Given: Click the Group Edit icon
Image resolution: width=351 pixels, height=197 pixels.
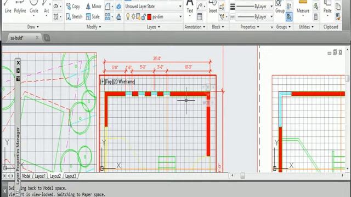Looking at the screenshot, I should click(x=289, y=7).
